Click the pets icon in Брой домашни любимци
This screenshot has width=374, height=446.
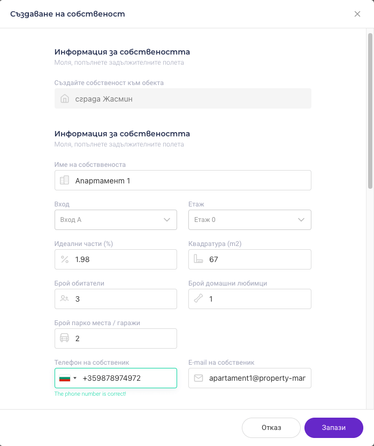point(199,299)
